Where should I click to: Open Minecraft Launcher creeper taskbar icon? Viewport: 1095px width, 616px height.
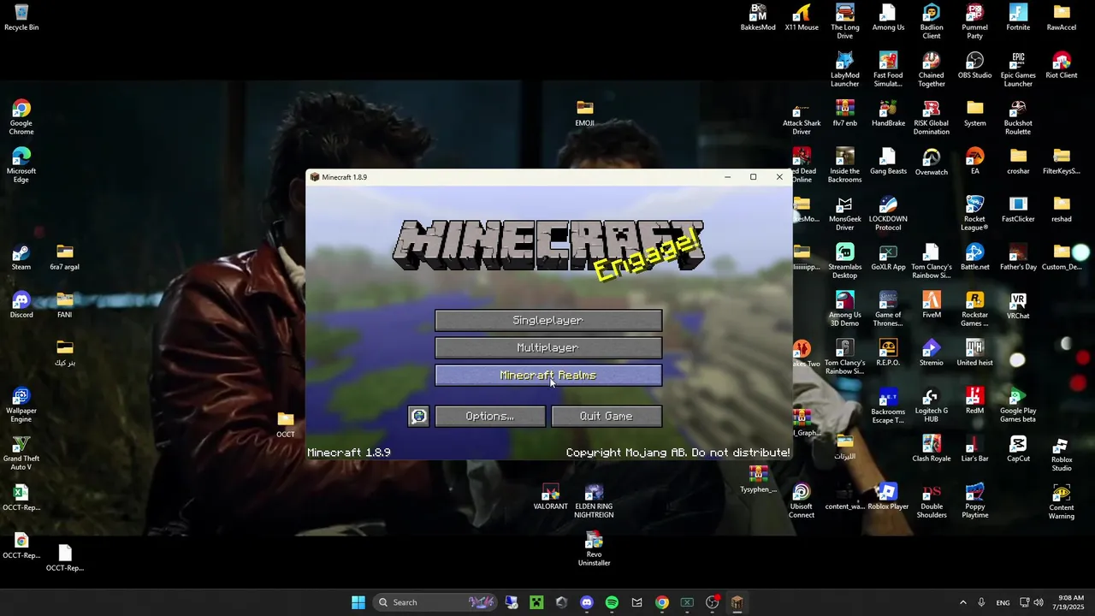click(x=536, y=602)
